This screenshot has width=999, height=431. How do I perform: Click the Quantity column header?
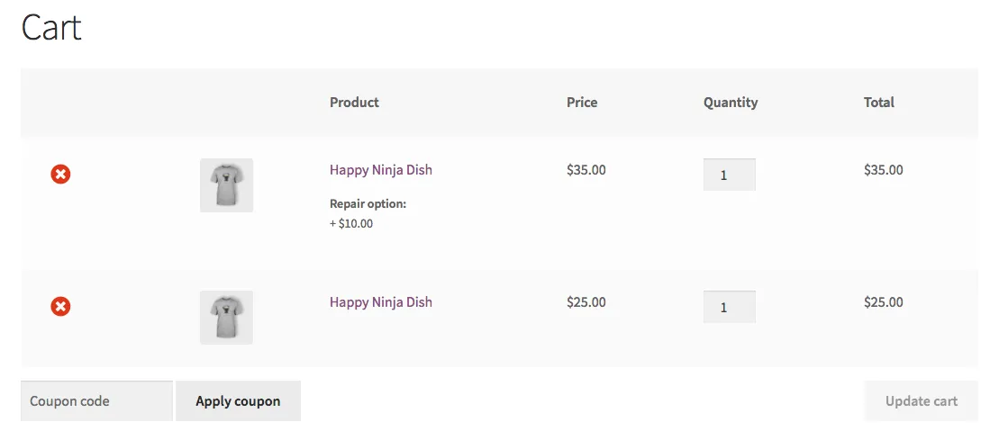pos(731,103)
